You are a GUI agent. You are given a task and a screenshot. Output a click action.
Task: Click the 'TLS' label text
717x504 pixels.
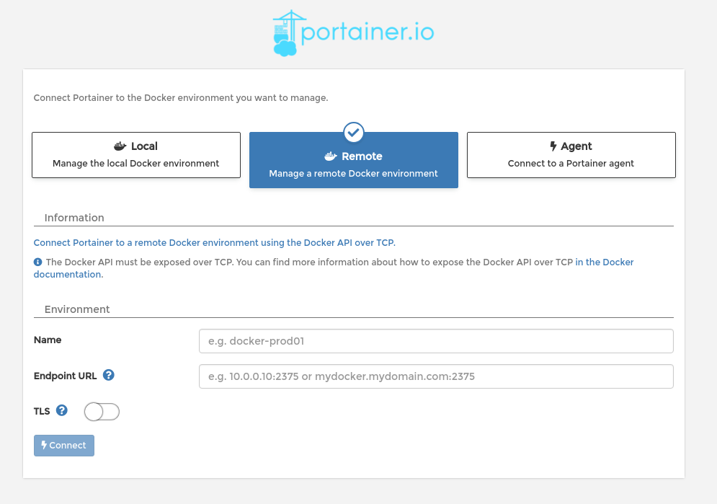pos(42,411)
